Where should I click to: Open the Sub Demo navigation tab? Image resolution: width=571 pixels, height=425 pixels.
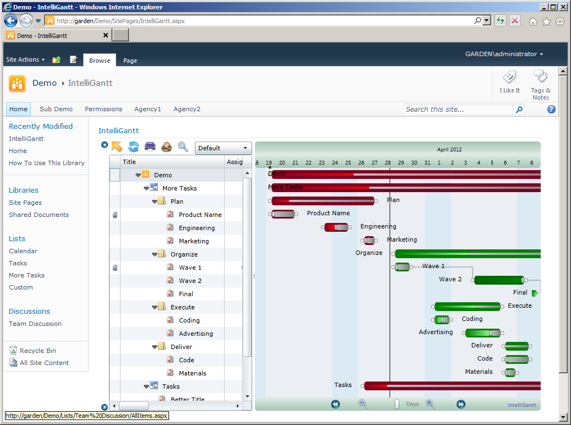point(56,109)
